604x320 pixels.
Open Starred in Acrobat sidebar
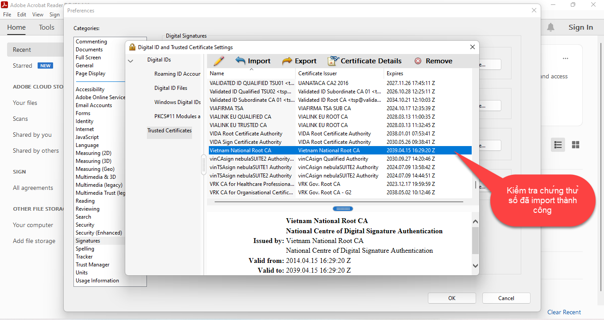coord(23,66)
